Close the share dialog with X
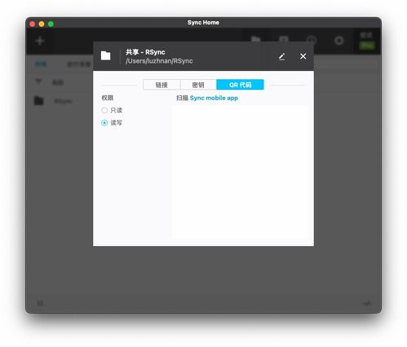This screenshot has height=347, width=407. [303, 56]
